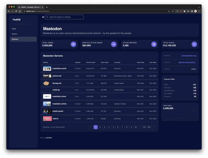
Task: Click the AGPL license value
Action: [194, 69]
